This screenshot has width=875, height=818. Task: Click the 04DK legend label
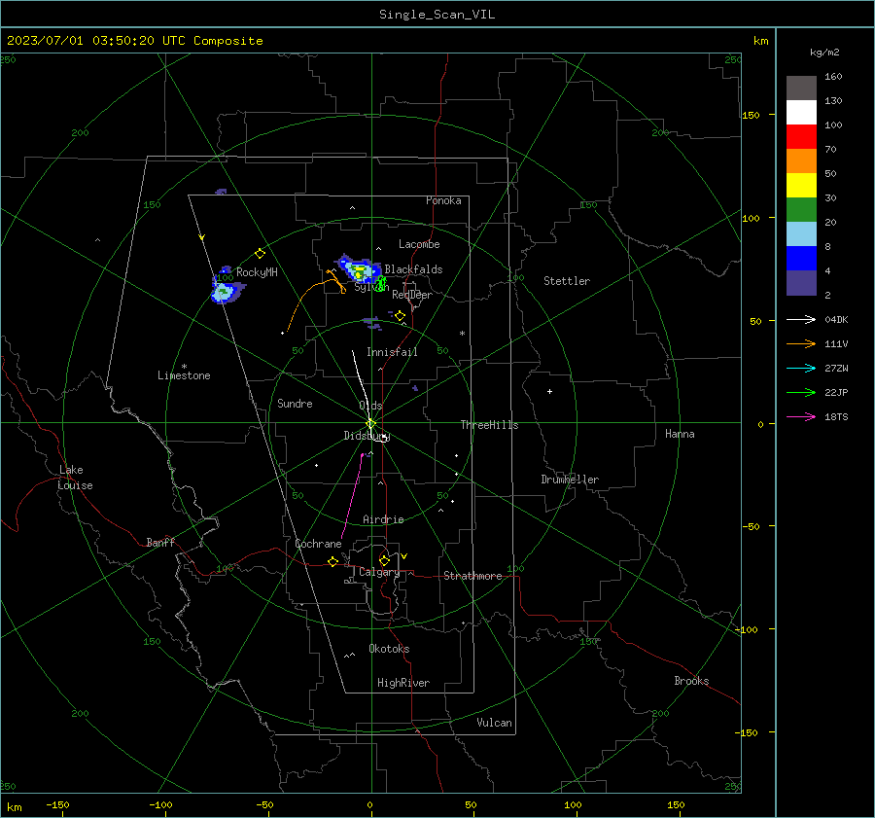click(x=836, y=319)
